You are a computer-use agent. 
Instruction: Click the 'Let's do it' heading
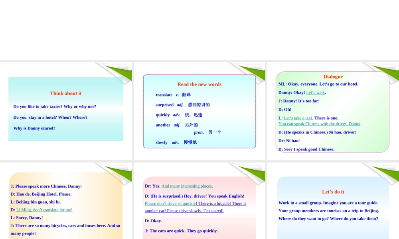tap(333, 192)
